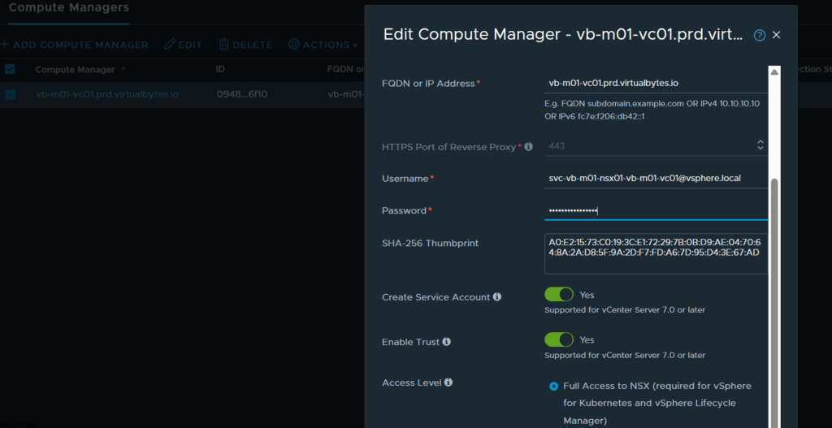The width and height of the screenshot is (832, 428).
Task: Click Add Compute Manager button
Action: [75, 45]
